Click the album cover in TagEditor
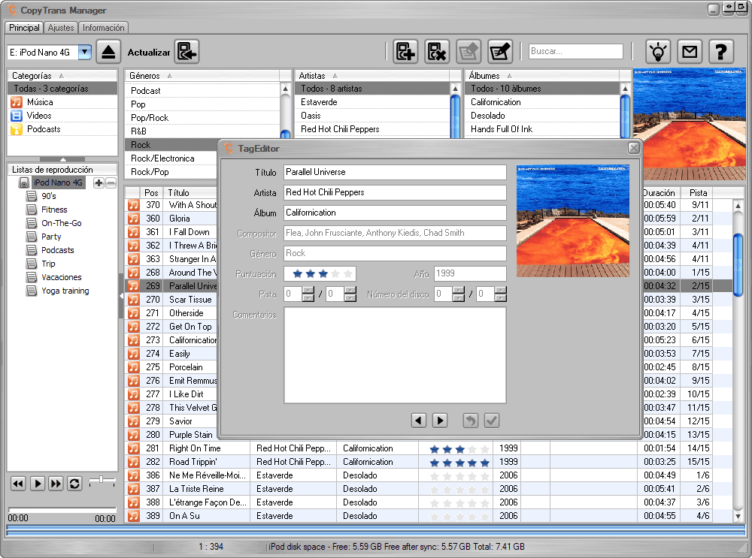Image resolution: width=752 pixels, height=558 pixels. click(572, 221)
